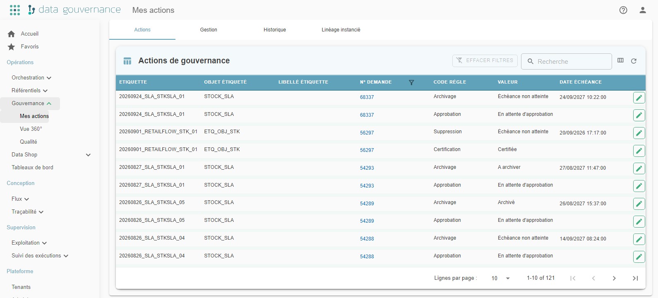Jump to the last page
This screenshot has width=658, height=298.
pyautogui.click(x=635, y=278)
